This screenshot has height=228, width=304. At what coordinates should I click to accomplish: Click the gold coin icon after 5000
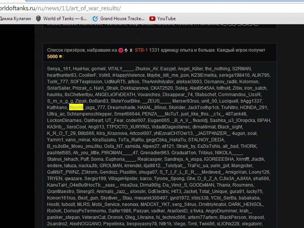coord(60,57)
